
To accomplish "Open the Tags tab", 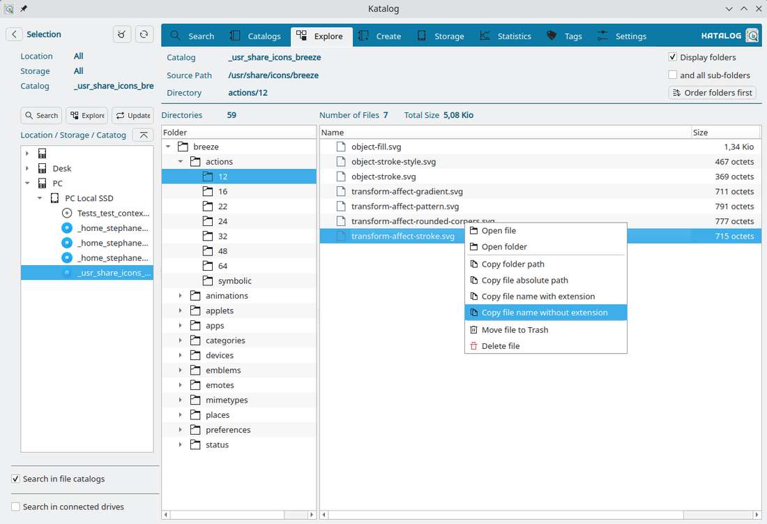I will (563, 36).
